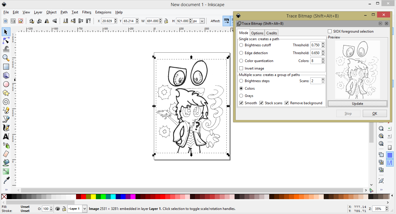Screen dimensions: 396x214
Task: Choose the Text tool
Action: pos(6,136)
